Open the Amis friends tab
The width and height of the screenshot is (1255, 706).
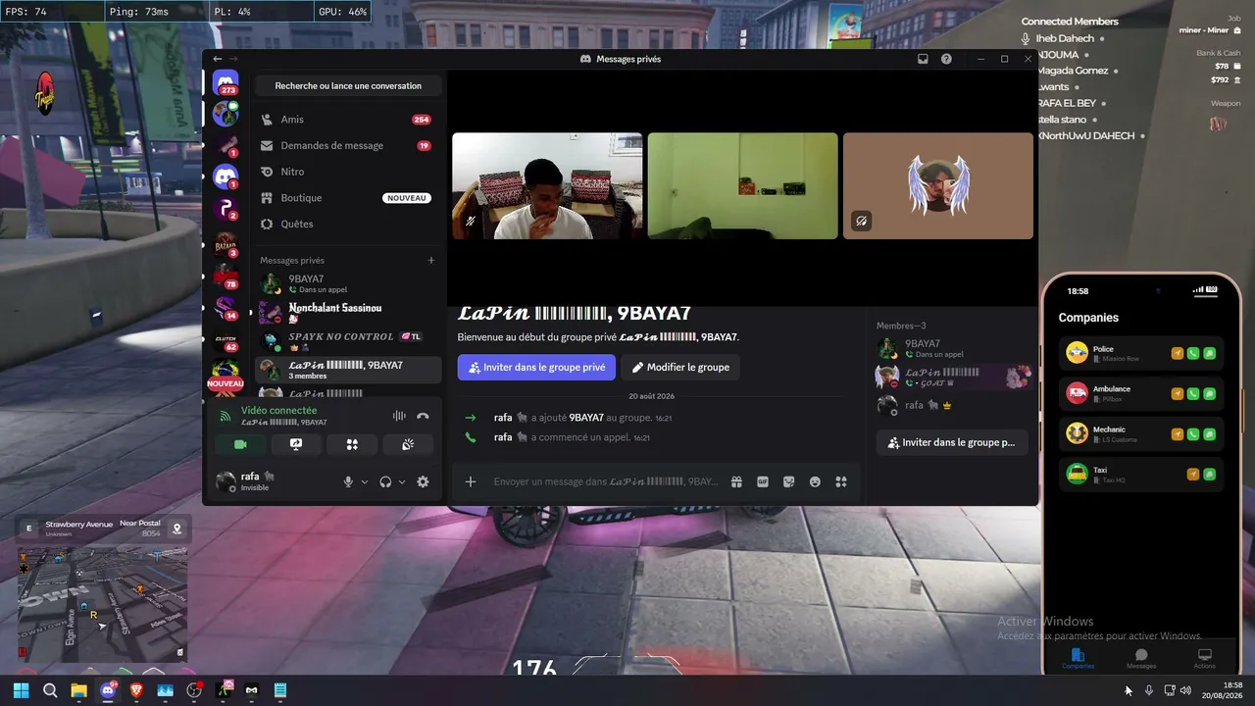pyautogui.click(x=346, y=120)
